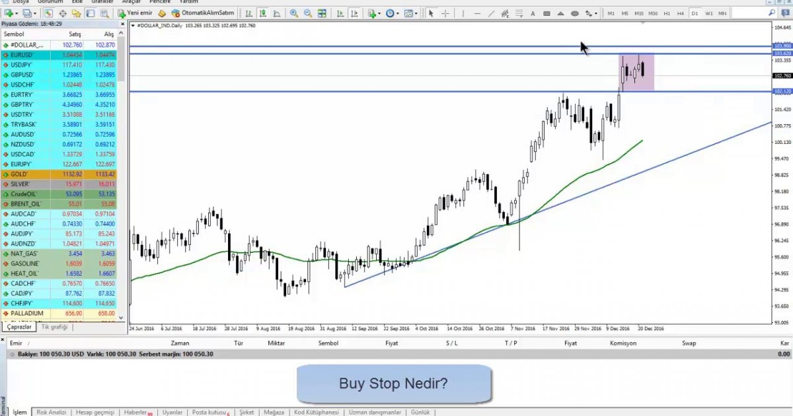Select the EURUSD row in Market Watch

(x=59, y=55)
